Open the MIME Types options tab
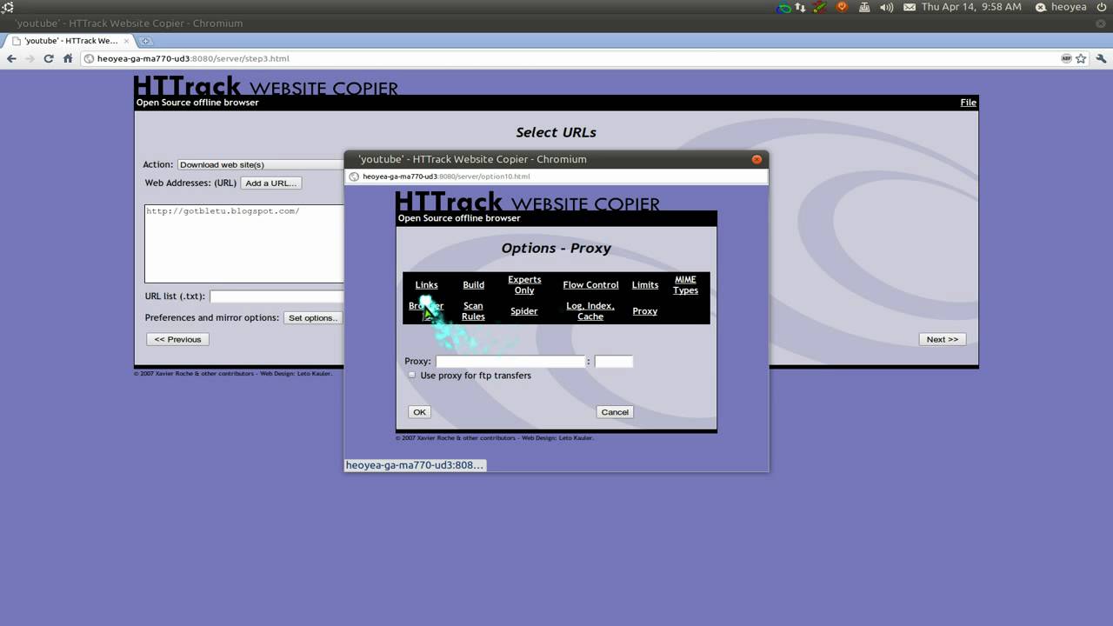Screen dimensions: 1113x626 click(x=685, y=285)
